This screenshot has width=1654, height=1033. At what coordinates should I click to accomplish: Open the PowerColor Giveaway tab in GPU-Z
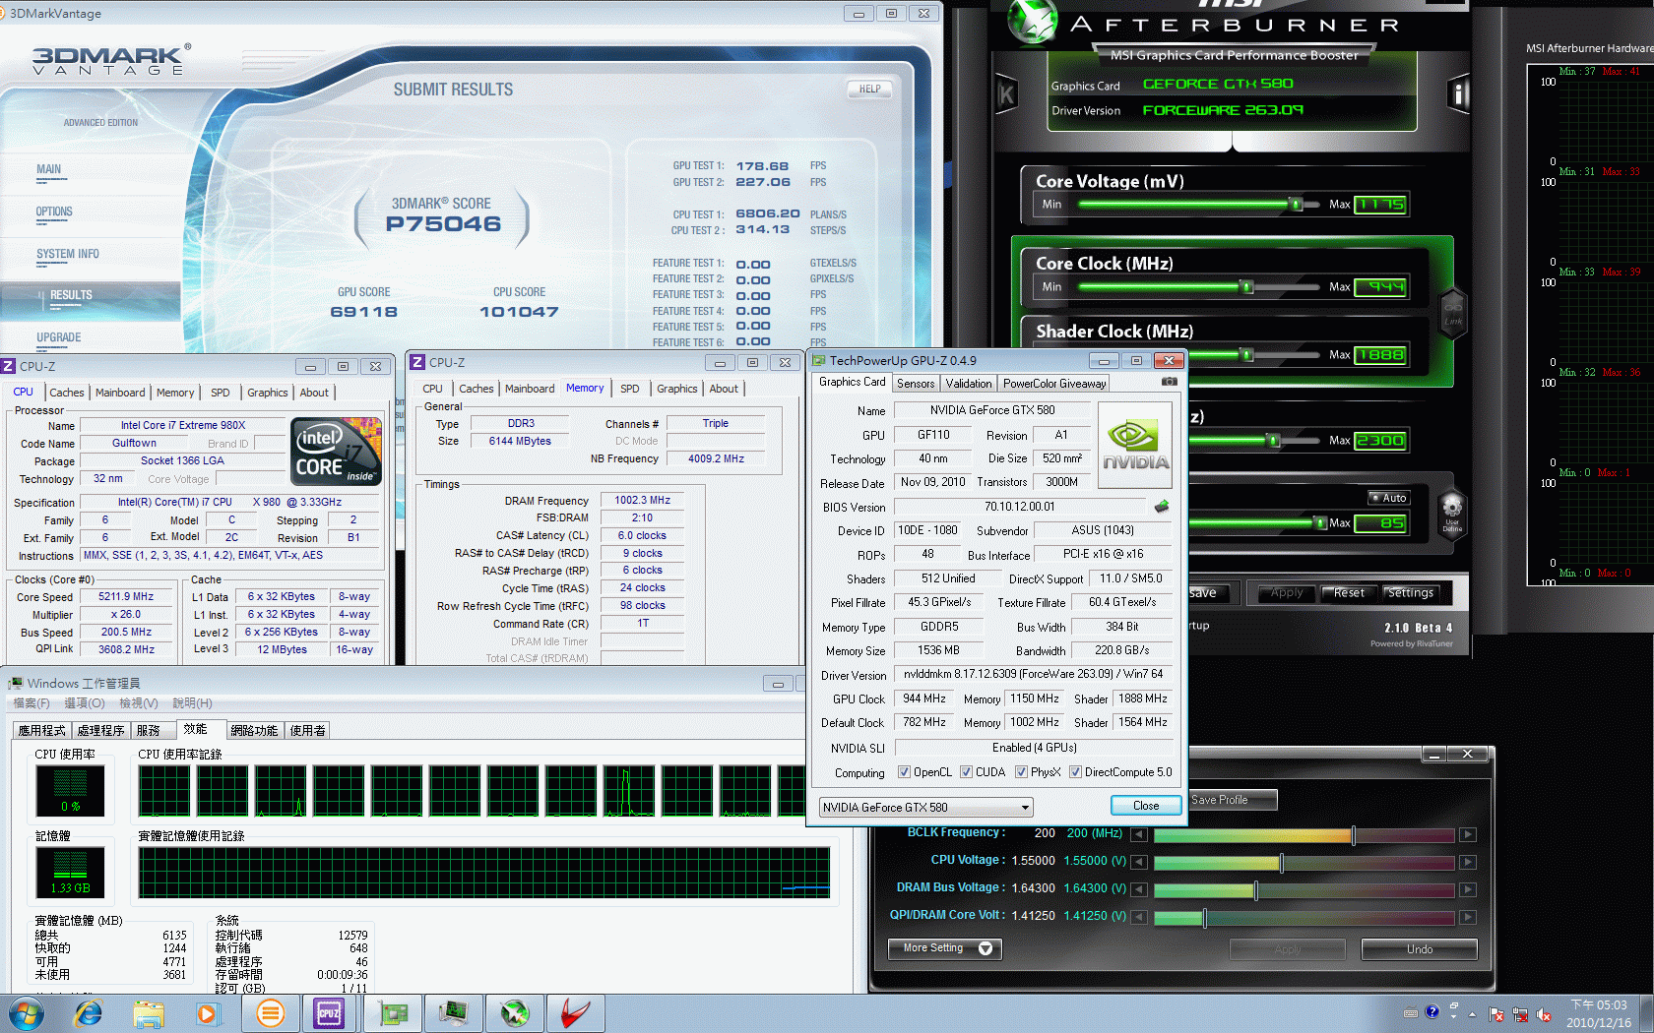[x=1054, y=384]
